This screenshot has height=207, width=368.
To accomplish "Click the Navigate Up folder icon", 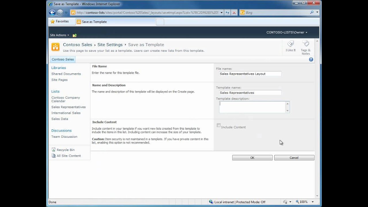I will [75, 35].
